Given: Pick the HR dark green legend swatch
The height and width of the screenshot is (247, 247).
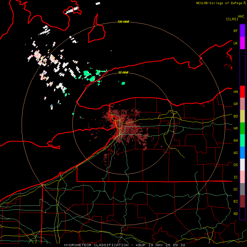Looking at the screenshot, I should (242, 128).
